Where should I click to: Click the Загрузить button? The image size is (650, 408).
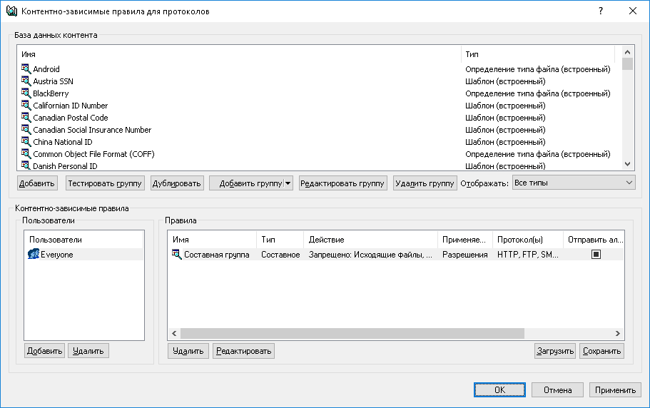(555, 351)
